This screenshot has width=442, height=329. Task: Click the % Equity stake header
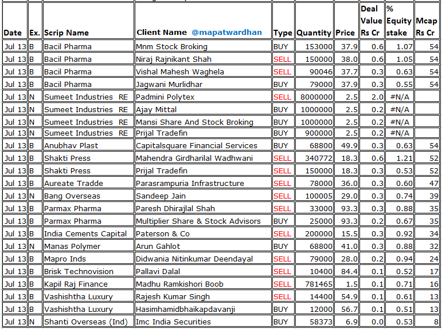pyautogui.click(x=399, y=21)
